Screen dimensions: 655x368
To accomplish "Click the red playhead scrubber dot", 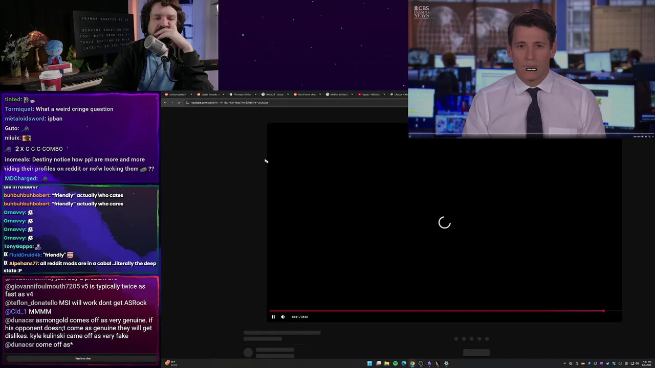I will coord(603,311).
